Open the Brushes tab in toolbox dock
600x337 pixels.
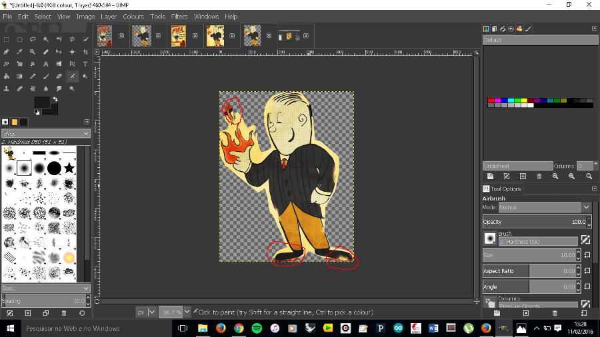(5, 122)
